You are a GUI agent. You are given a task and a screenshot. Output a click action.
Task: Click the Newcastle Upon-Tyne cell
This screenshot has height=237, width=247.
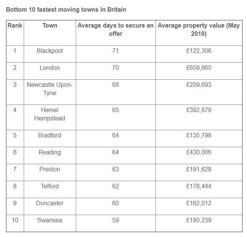coord(50,89)
